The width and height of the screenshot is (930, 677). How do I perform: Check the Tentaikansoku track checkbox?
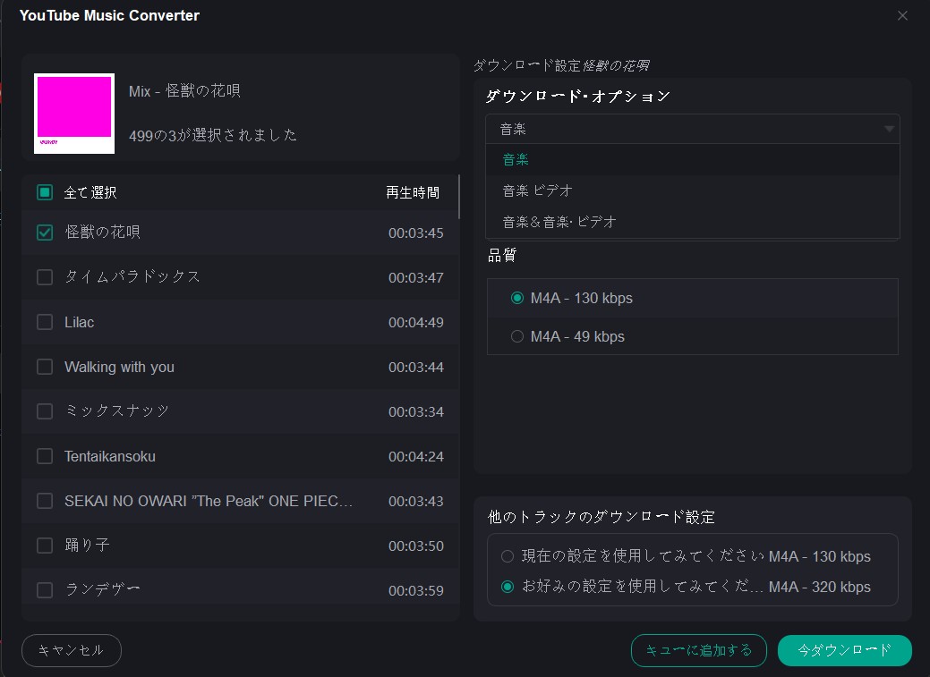(x=45, y=456)
